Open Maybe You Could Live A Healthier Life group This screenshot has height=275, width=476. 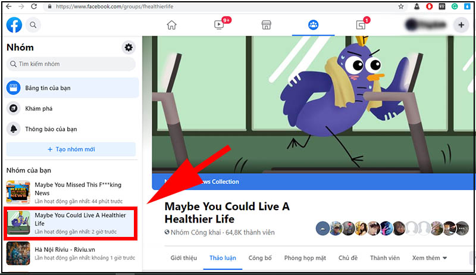pos(71,223)
